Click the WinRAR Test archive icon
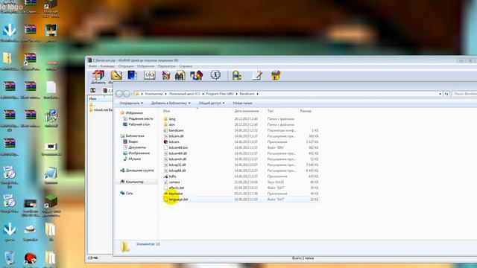 (x=133, y=75)
